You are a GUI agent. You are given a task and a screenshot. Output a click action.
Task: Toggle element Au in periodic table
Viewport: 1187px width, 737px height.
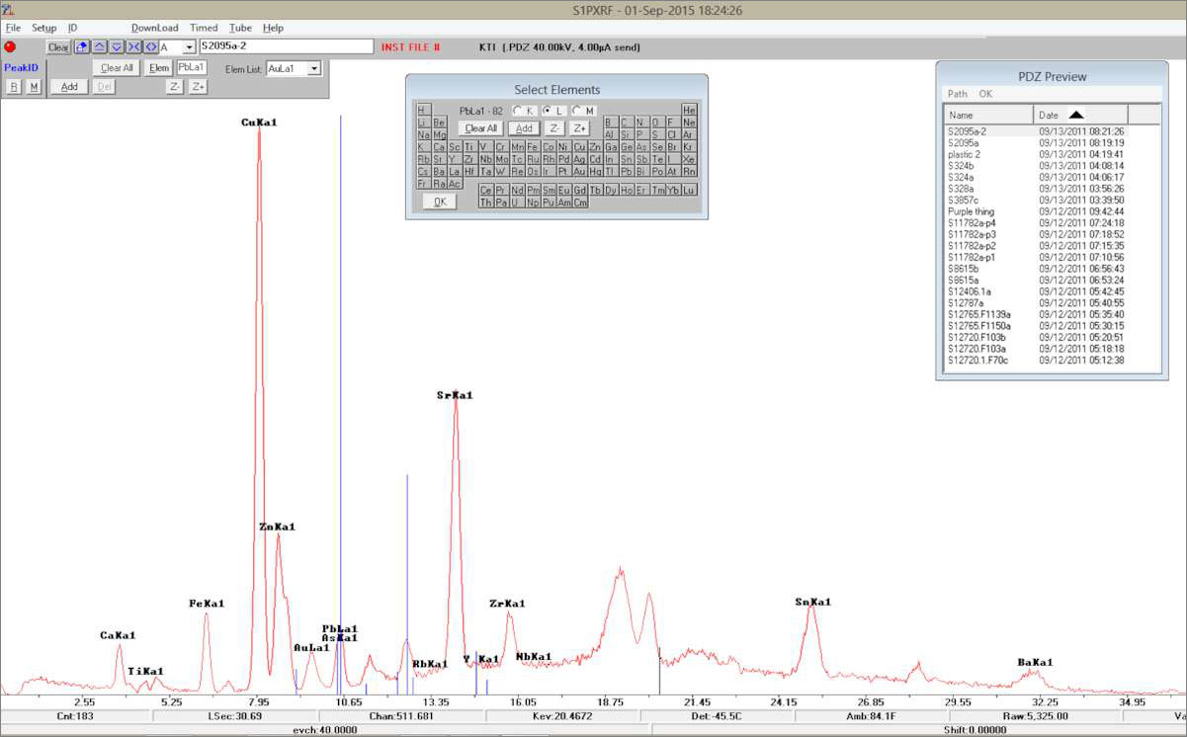pyautogui.click(x=580, y=171)
